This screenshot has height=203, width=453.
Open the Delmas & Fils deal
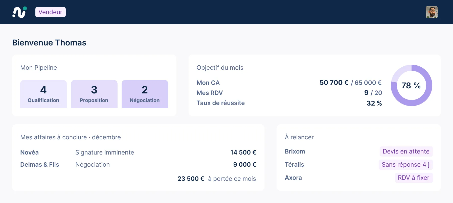click(138, 165)
